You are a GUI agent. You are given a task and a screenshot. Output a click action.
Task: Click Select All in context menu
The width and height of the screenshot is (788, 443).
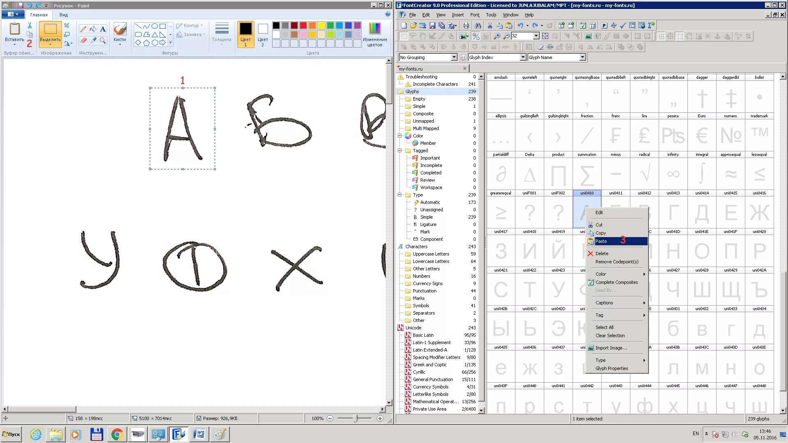pos(616,327)
